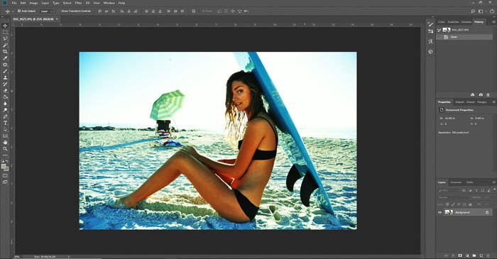Image resolution: width=497 pixels, height=259 pixels.
Task: Toggle lock image pixels
Action: [x=453, y=204]
